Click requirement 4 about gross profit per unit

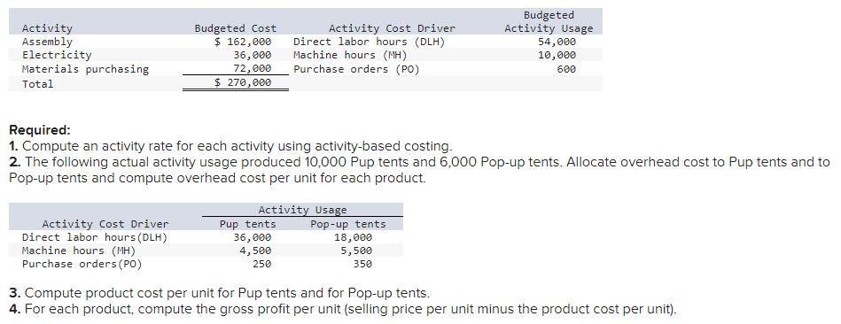point(343,310)
